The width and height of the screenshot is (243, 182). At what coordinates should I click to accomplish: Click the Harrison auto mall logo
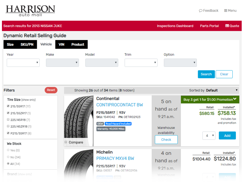pos(30,11)
